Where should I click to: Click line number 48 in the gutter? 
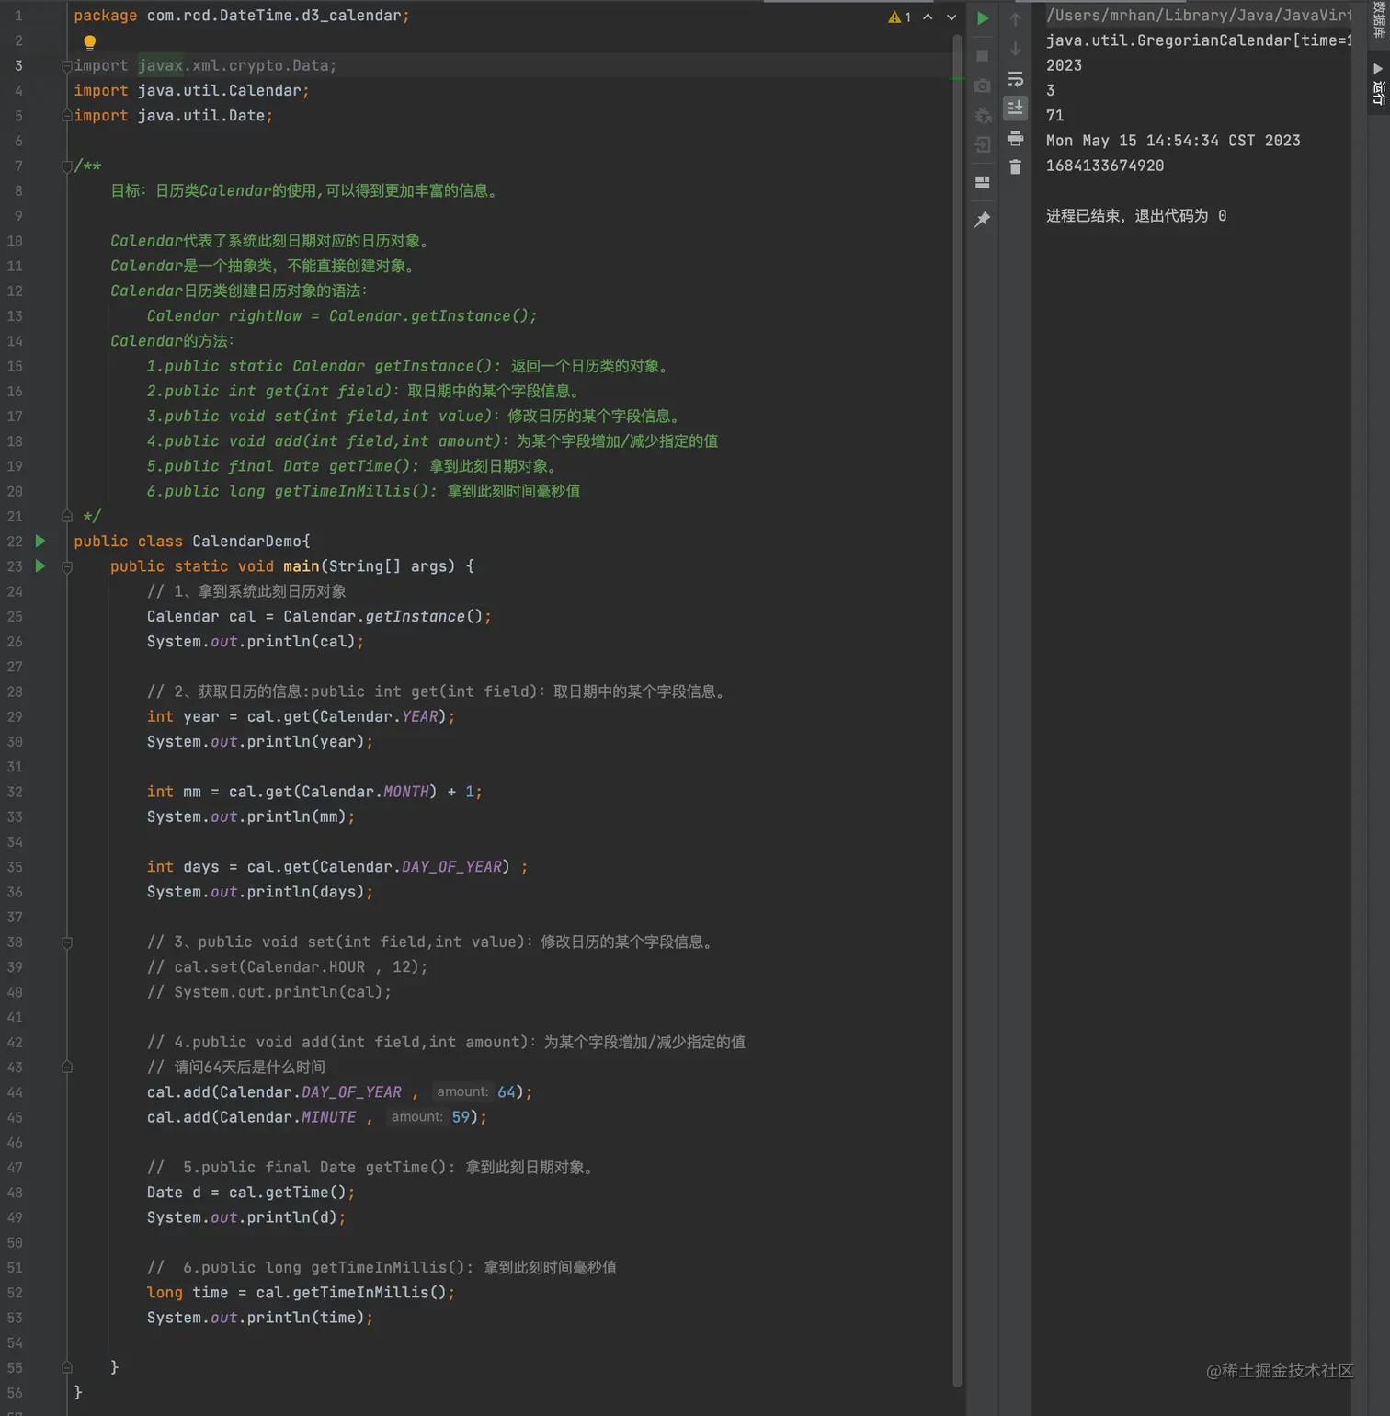point(16,1193)
